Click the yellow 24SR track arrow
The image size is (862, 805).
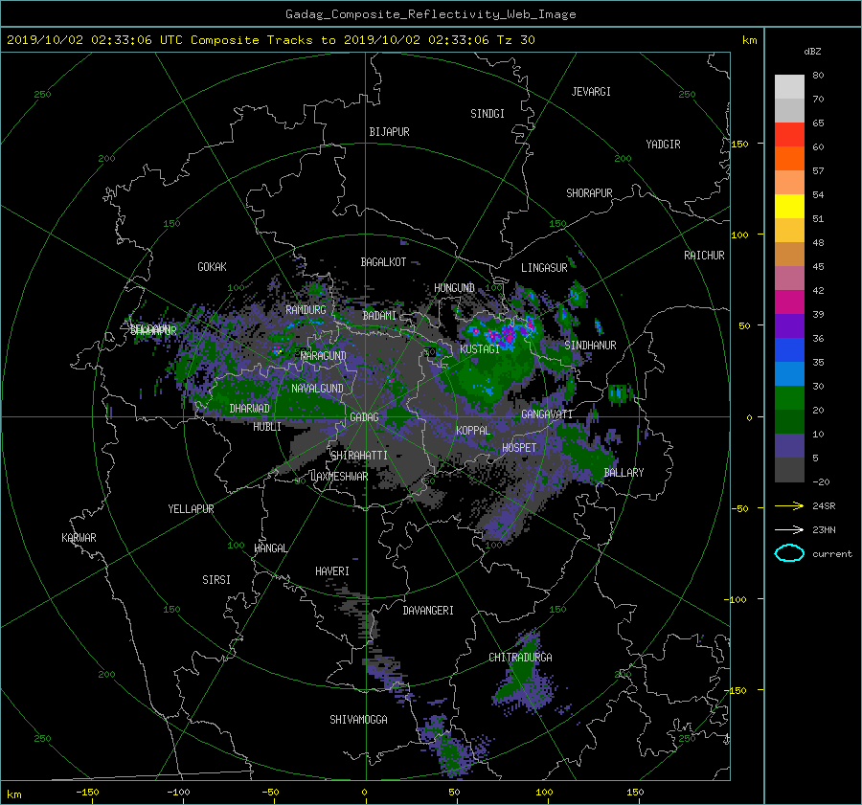[789, 505]
